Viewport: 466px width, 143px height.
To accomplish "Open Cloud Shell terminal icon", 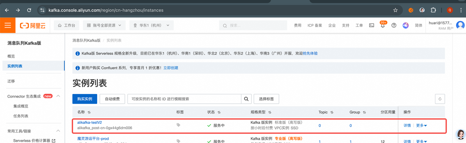I will (372, 25).
